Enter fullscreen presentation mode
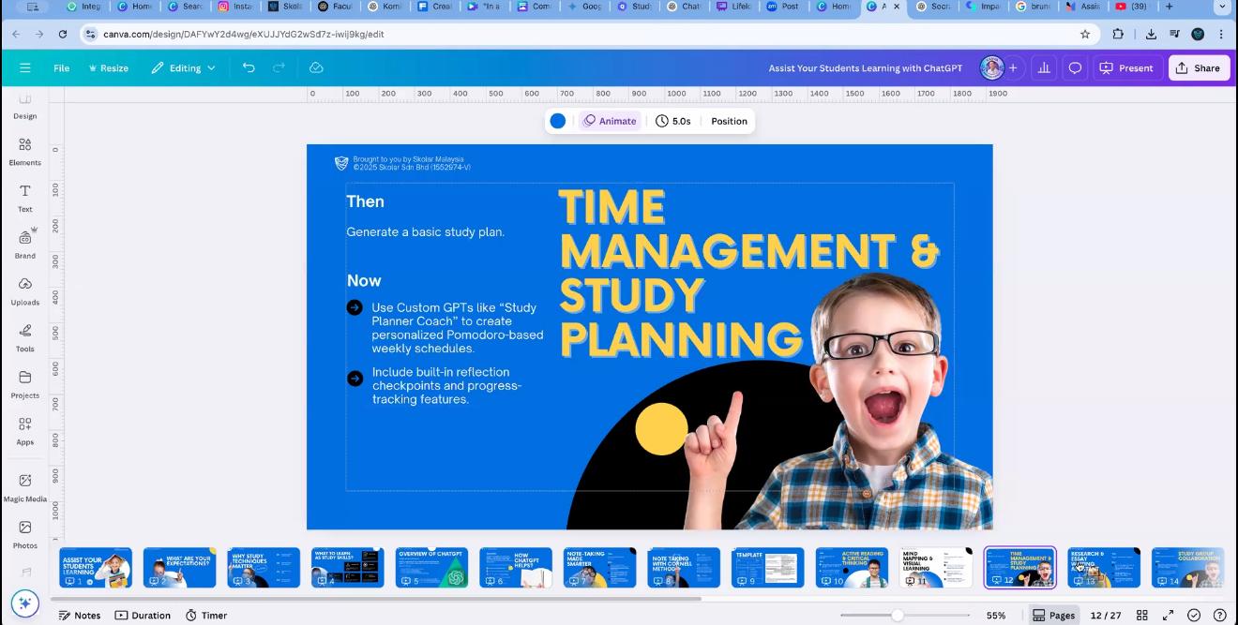The height and width of the screenshot is (625, 1238). (x=1169, y=616)
